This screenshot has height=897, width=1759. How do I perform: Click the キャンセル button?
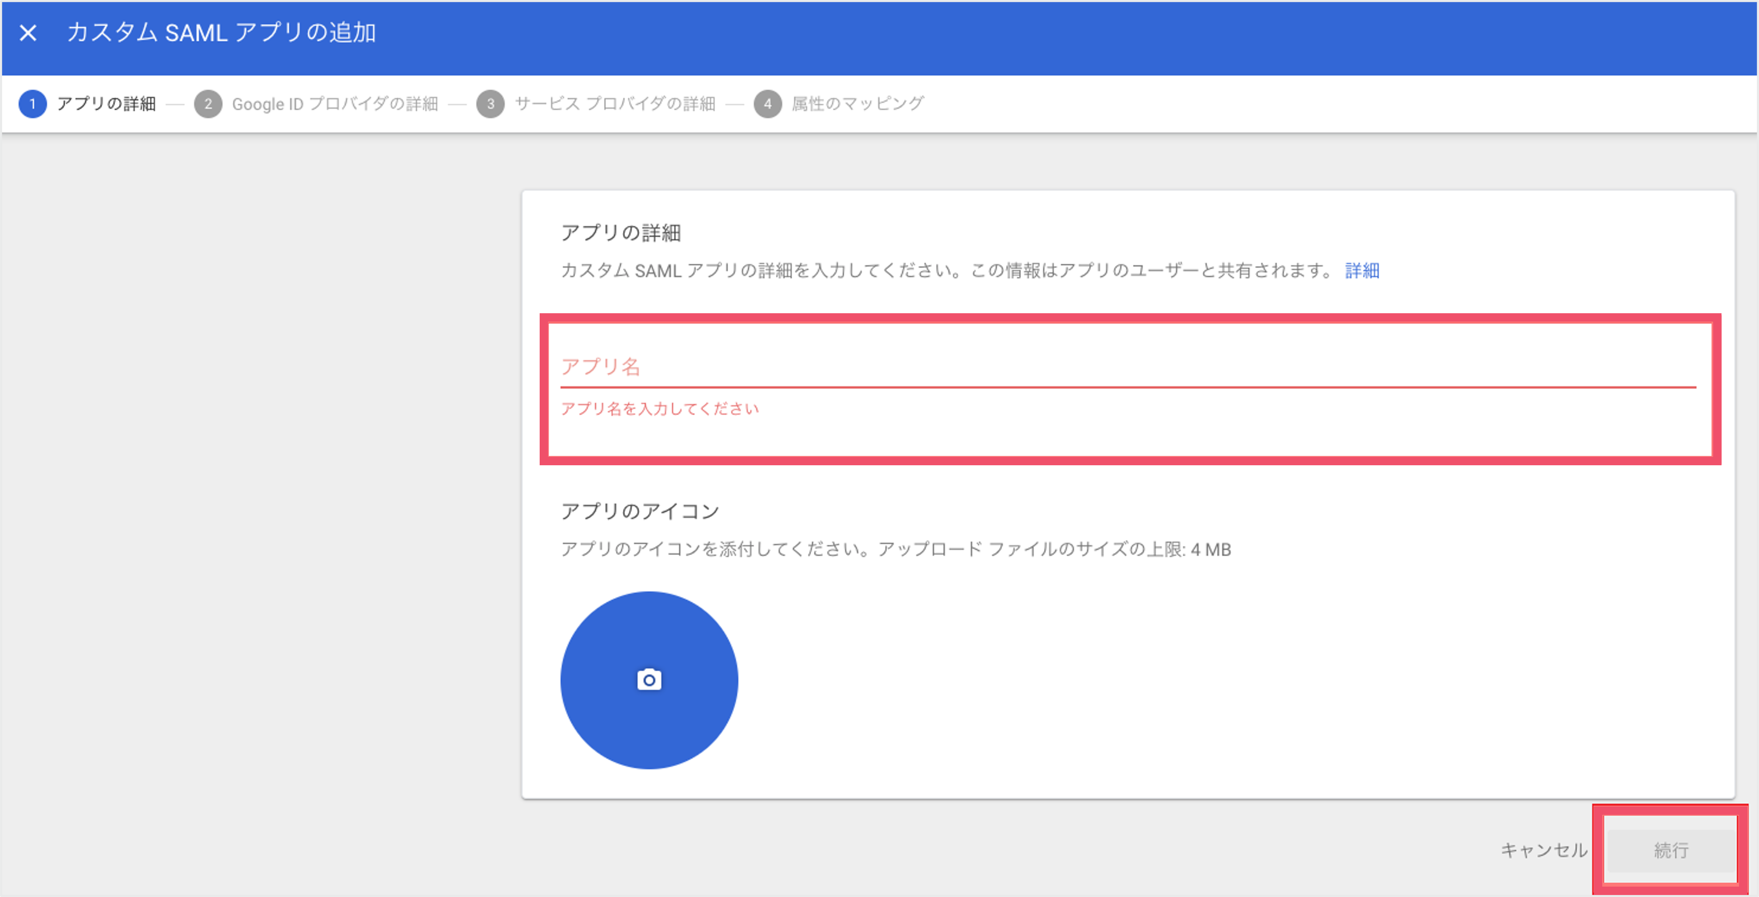coord(1544,850)
